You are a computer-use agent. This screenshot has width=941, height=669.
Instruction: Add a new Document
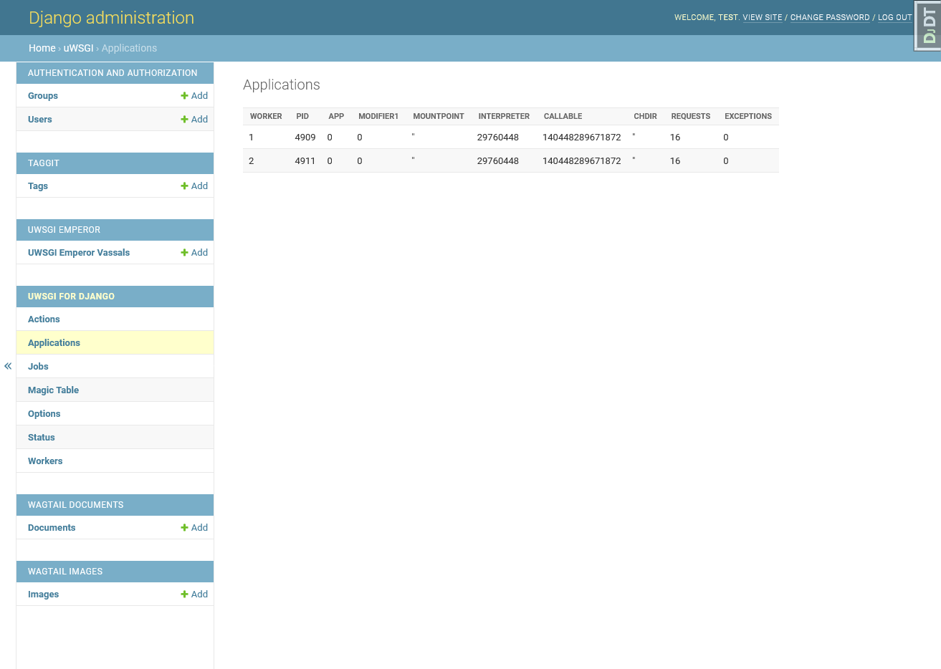[x=194, y=528]
